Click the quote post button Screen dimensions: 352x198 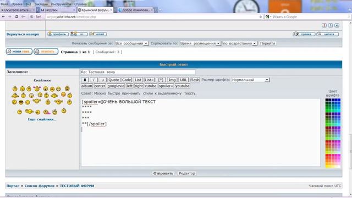[x=328, y=34]
